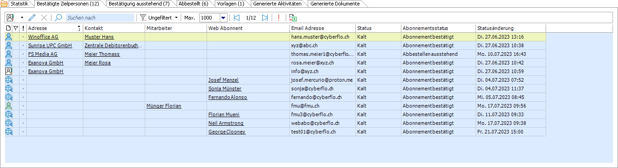Click person icon of Winoffice AG row
The image size is (618, 168).
pyautogui.click(x=8, y=37)
